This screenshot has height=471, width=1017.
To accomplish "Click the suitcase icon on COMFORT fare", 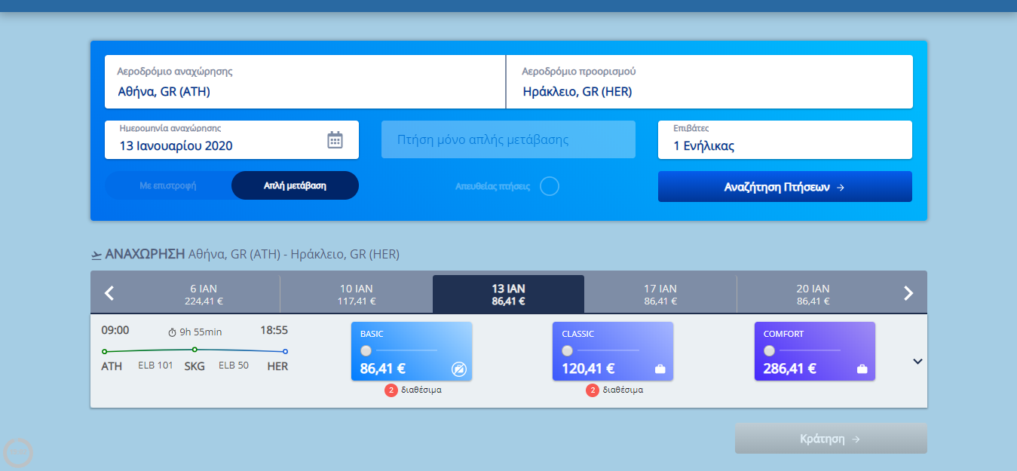I will [862, 369].
